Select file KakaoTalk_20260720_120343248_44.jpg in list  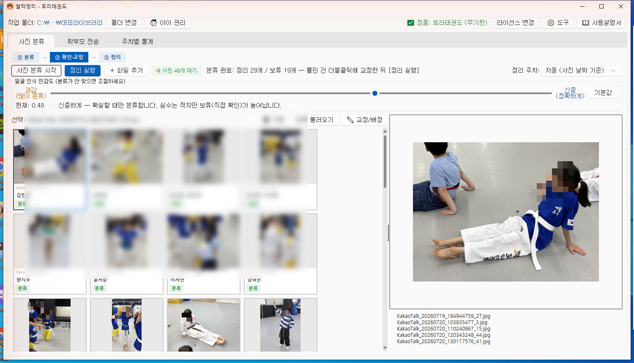pyautogui.click(x=443, y=335)
